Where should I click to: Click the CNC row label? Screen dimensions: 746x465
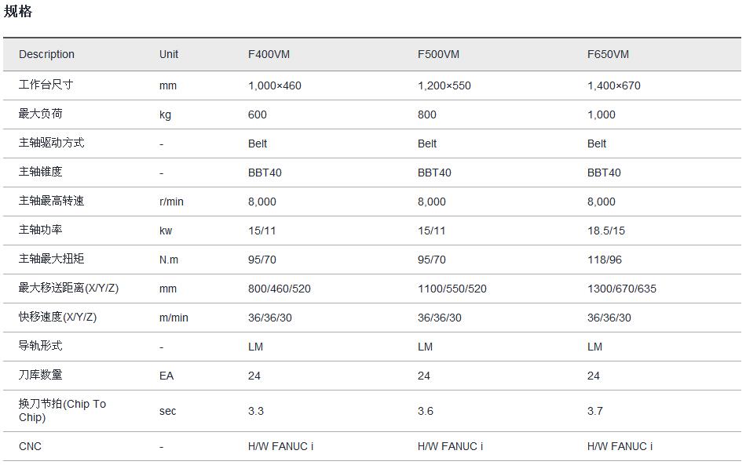coord(30,446)
